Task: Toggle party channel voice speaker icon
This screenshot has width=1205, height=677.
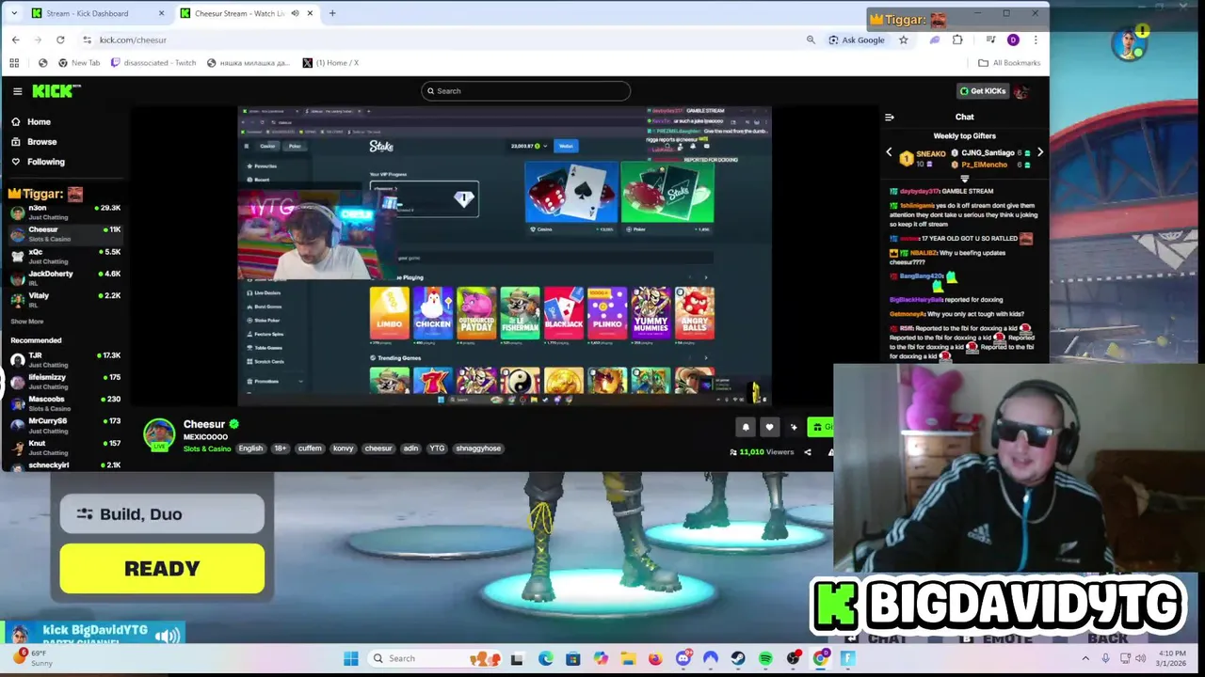Action: 168,636
